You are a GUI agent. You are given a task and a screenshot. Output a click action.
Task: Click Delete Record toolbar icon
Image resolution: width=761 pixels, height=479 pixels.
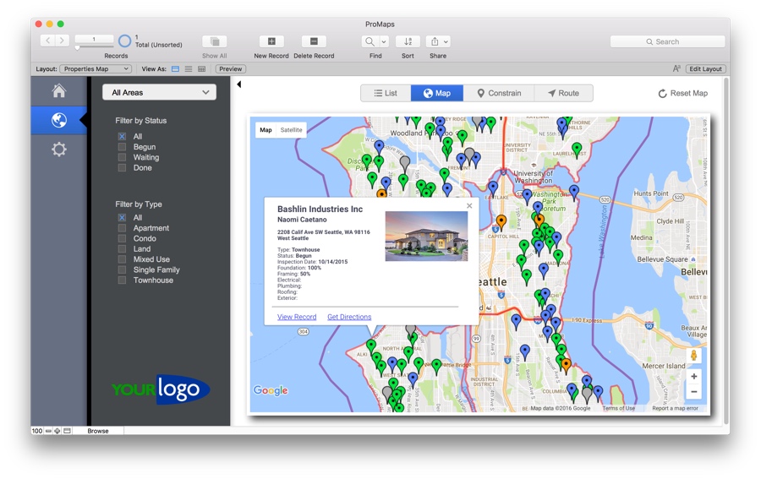coord(314,41)
